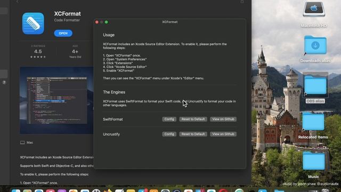Click the question mark help icon

[4, 83]
